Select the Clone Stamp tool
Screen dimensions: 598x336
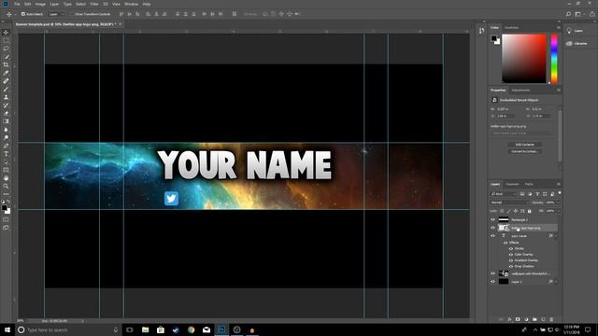(x=6, y=97)
